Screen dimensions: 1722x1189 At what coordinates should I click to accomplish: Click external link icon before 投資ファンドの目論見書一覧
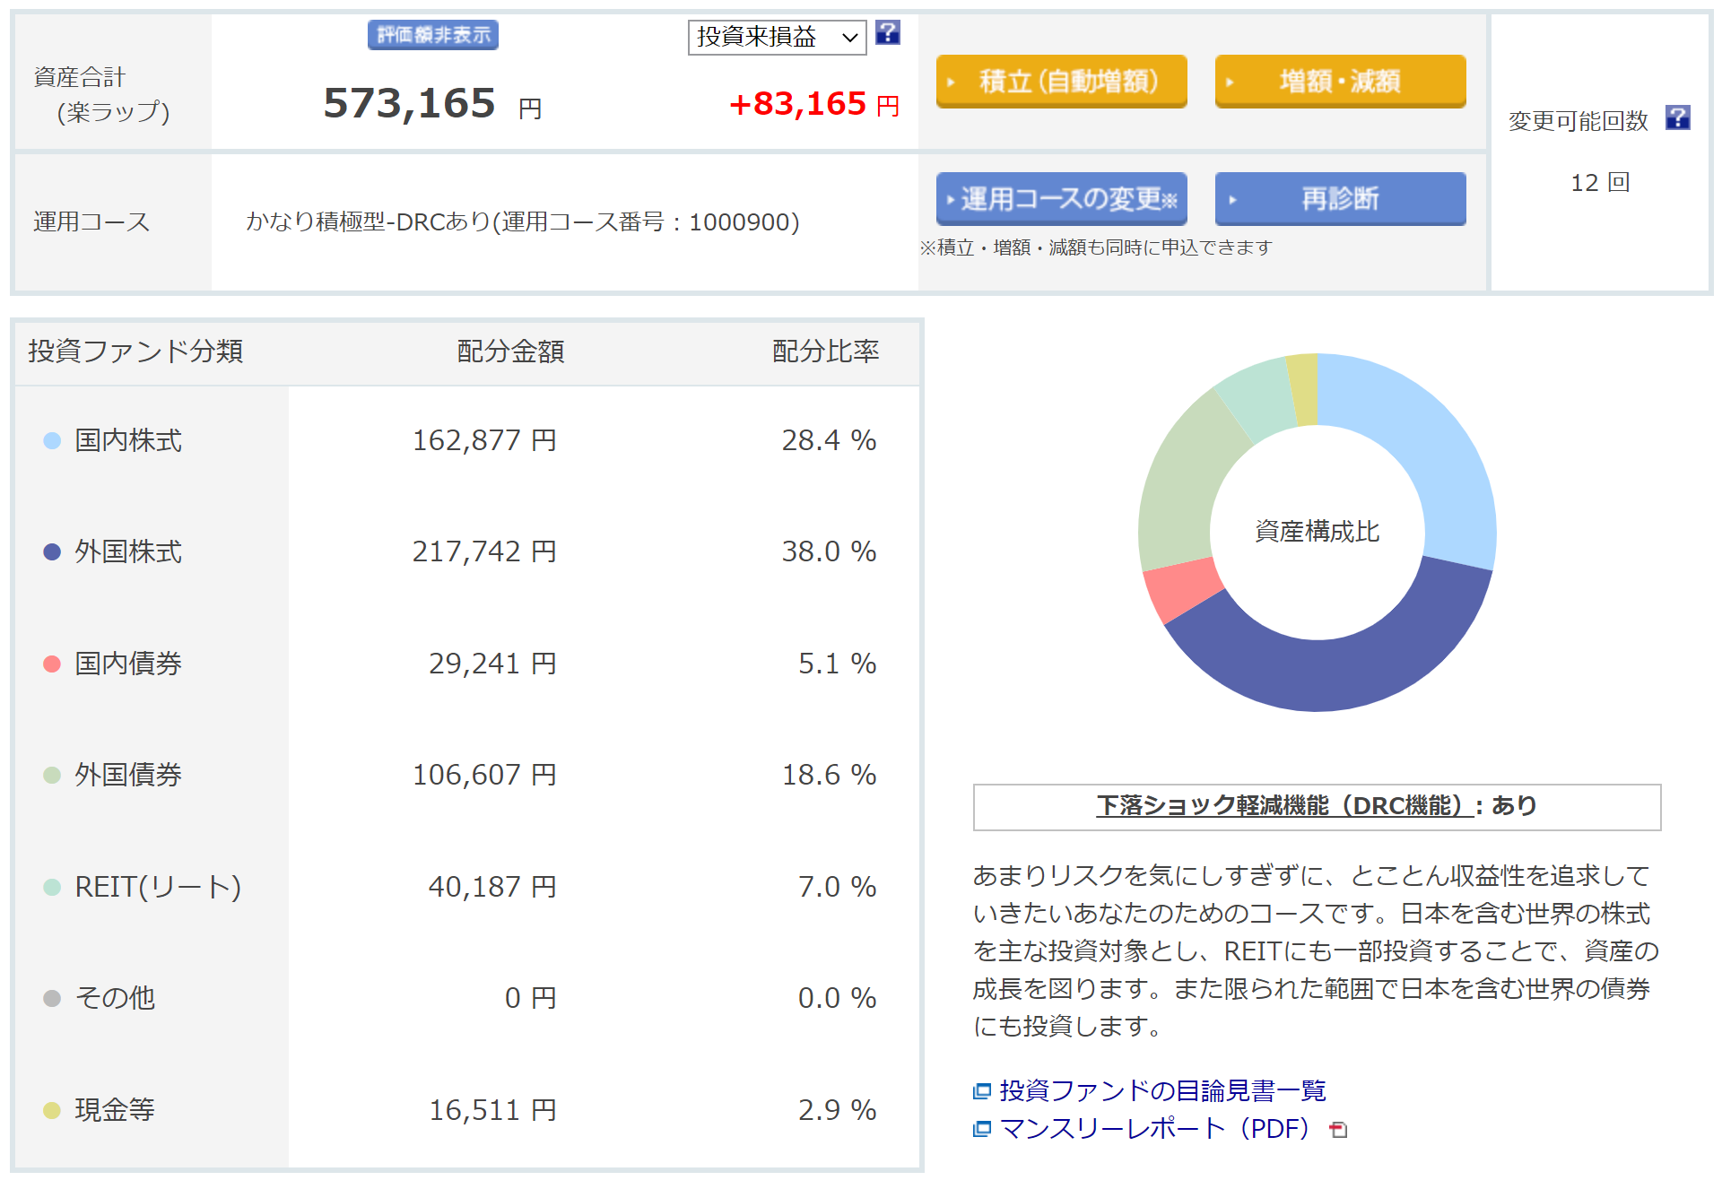[982, 1091]
